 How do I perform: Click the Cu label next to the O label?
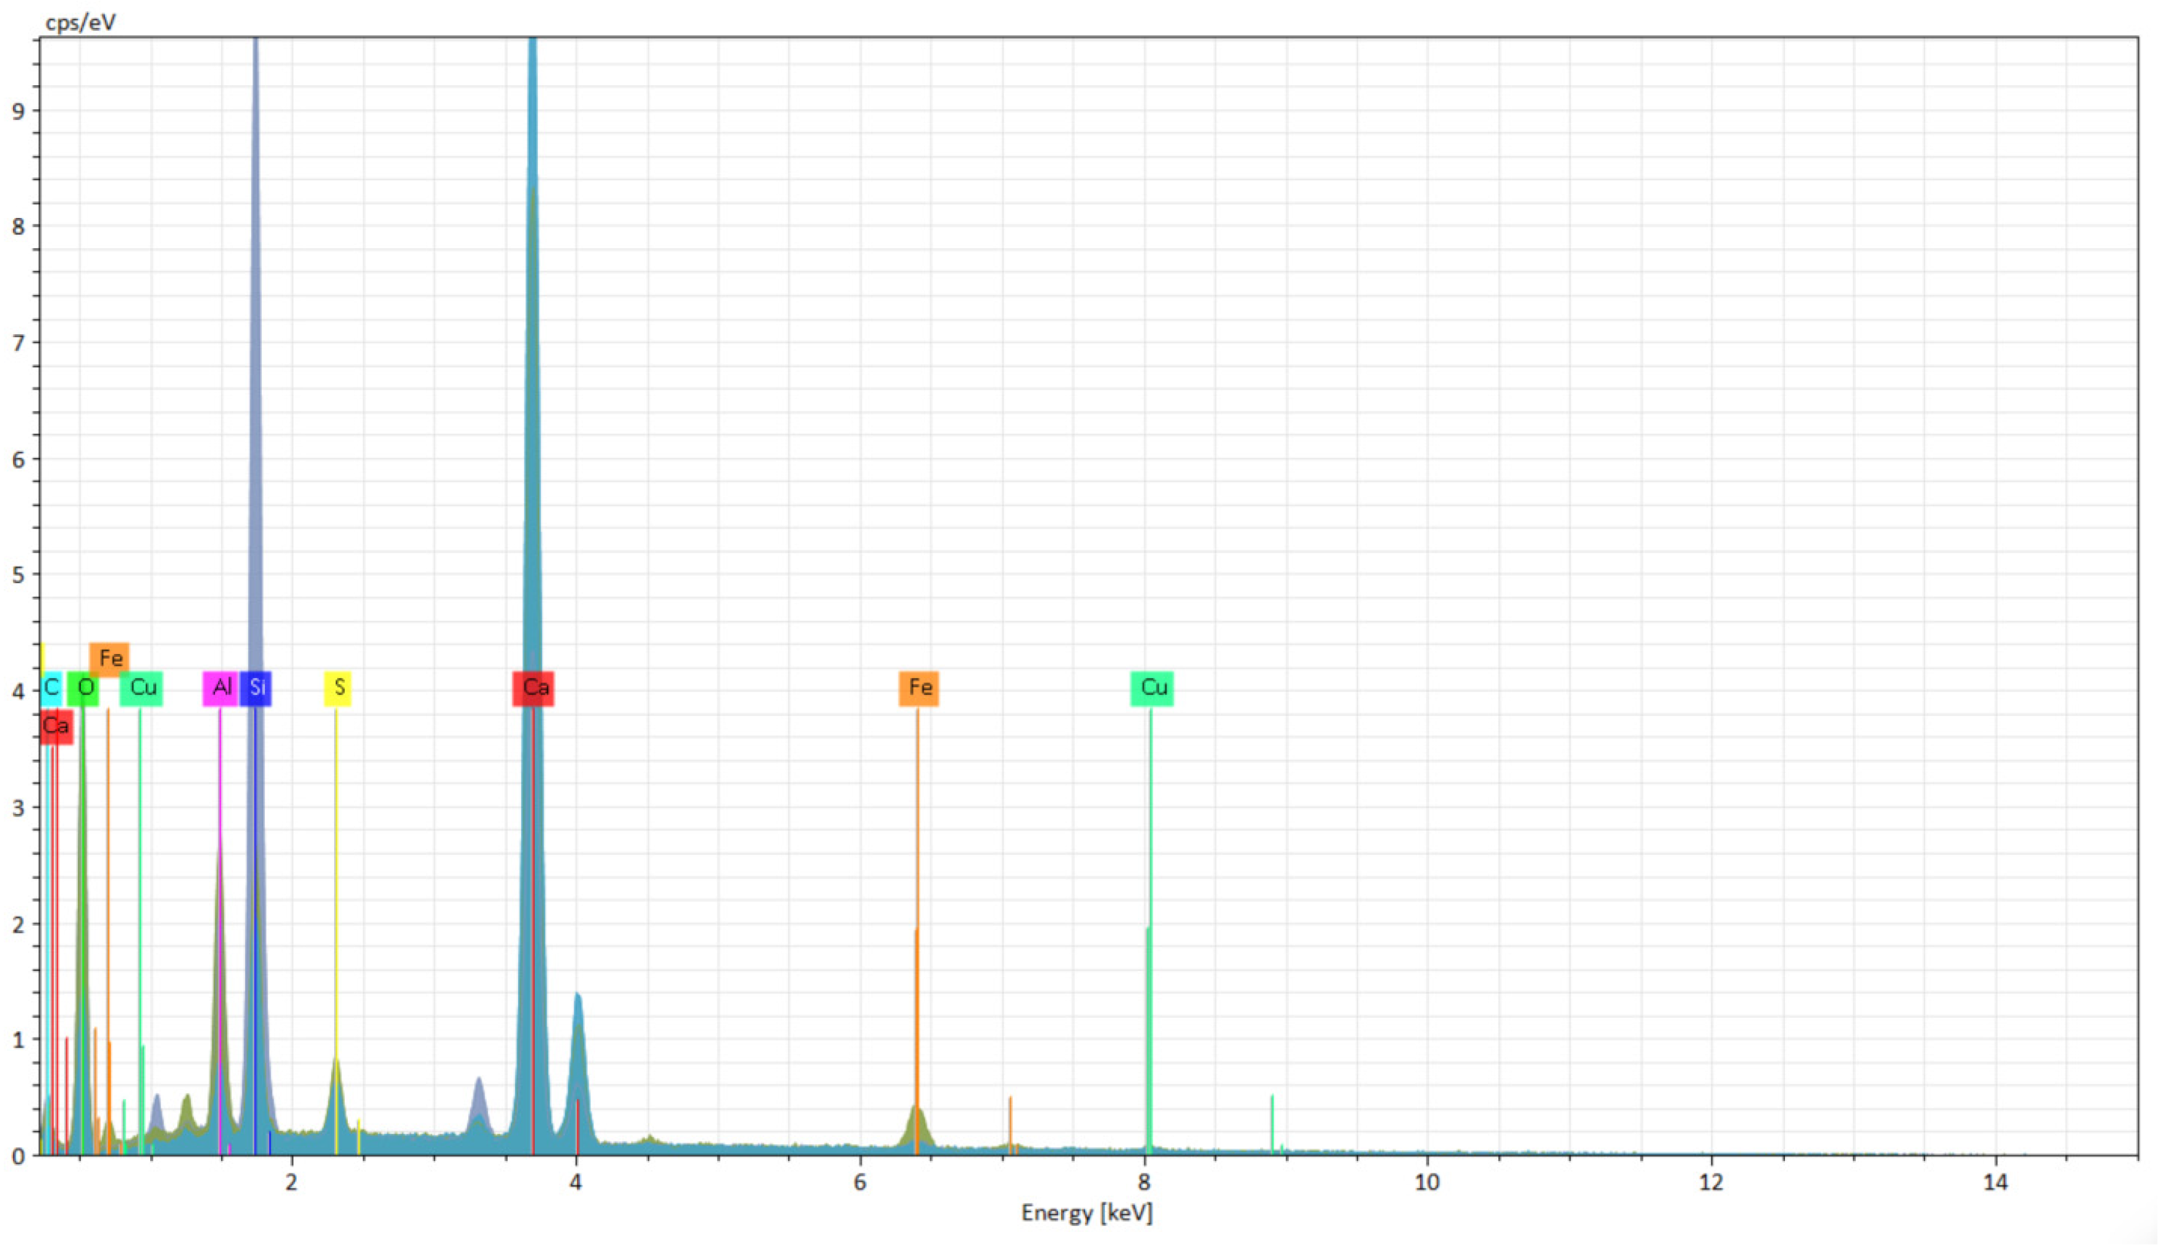[x=142, y=687]
